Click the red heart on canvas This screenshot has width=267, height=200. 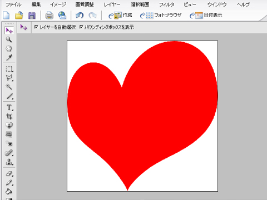(142, 116)
